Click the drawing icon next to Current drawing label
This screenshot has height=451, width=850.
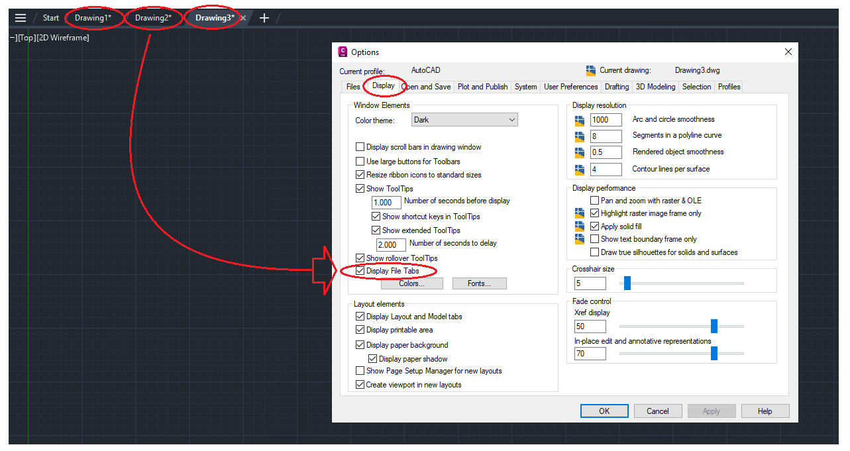tap(590, 70)
